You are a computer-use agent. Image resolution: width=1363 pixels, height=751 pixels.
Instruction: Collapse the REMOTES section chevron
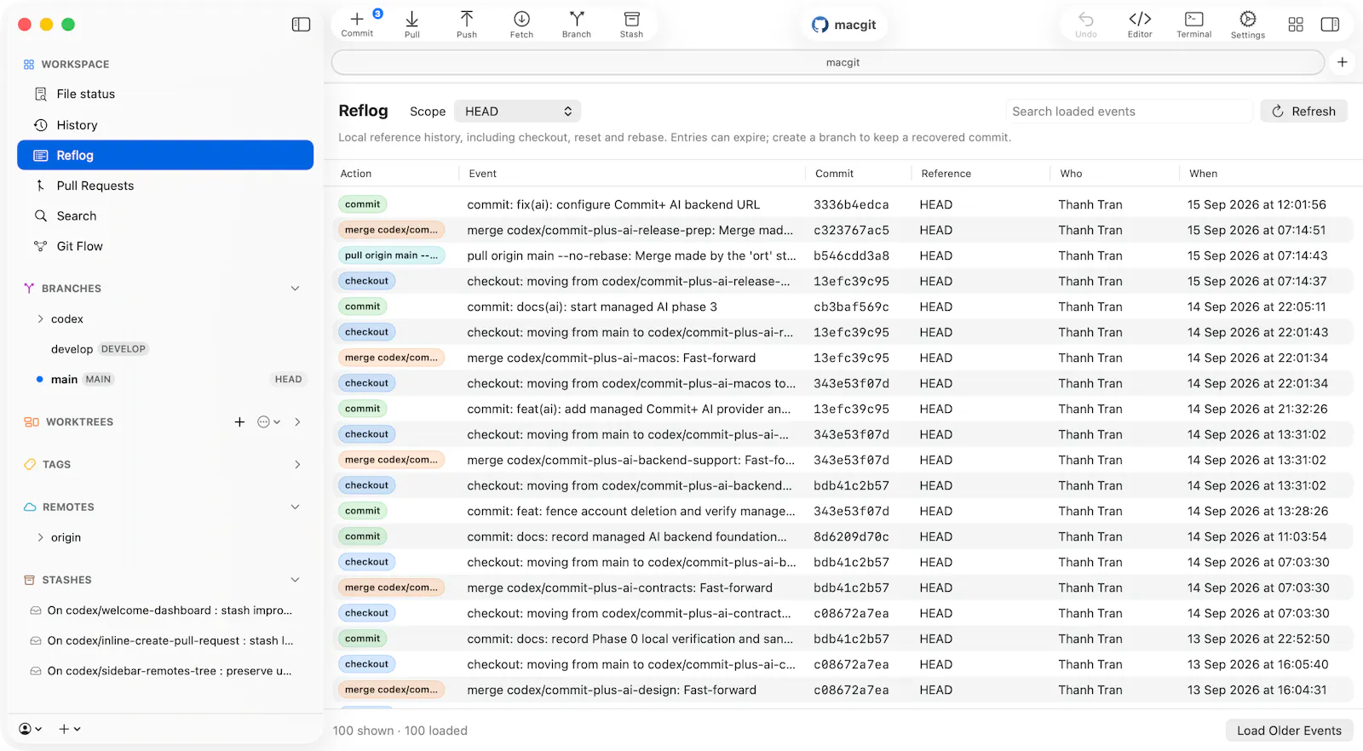pyautogui.click(x=296, y=507)
